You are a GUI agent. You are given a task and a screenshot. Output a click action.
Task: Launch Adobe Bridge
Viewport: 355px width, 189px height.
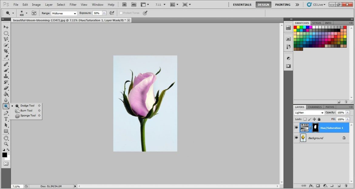pos(124,5)
